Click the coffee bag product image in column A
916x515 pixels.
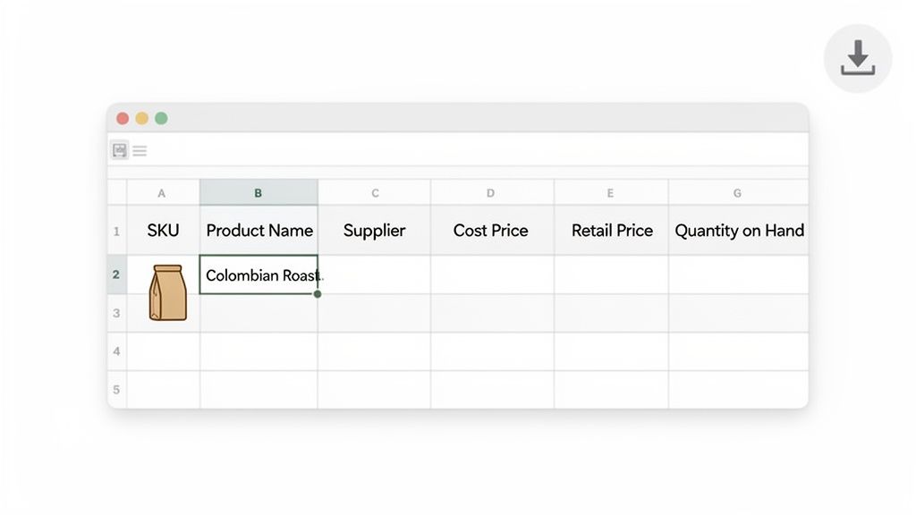(x=170, y=291)
